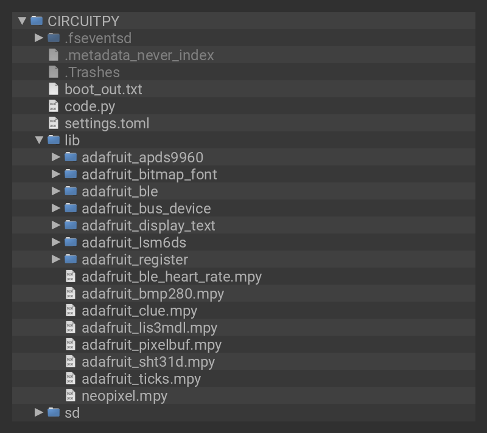Select adafruit_ble_heart_rate.mpy in the tree
This screenshot has width=487, height=433.
171,276
